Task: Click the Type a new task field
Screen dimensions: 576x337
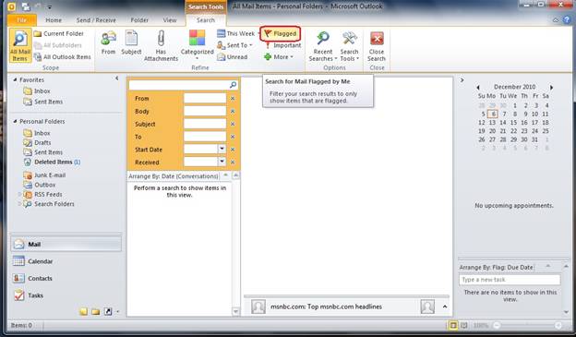Action: 510,280
